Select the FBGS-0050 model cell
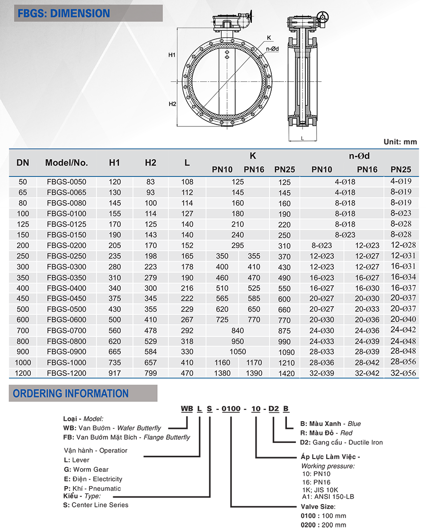The height and width of the screenshot is (531, 426). pos(67,182)
